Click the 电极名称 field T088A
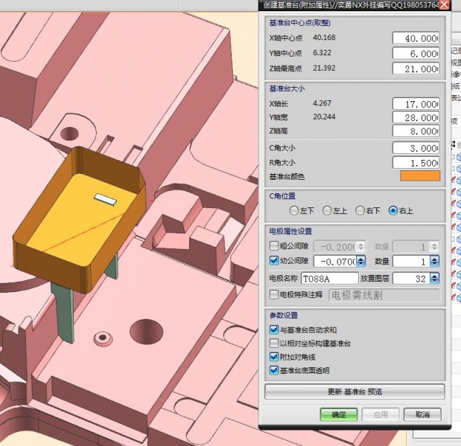Screen dimensions: 461x446 tap(330, 279)
